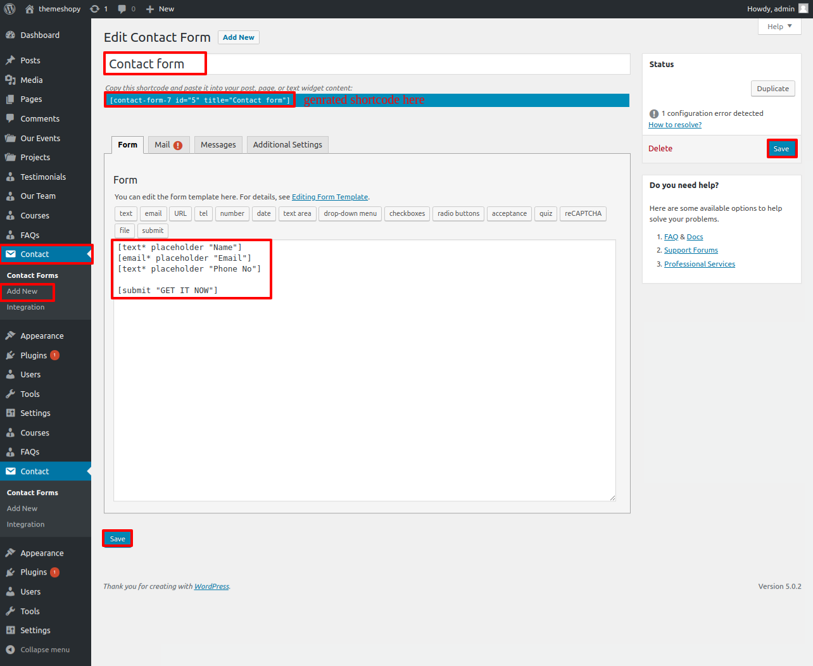Open the updates icon in admin bar
Image resolution: width=813 pixels, height=666 pixels.
pyautogui.click(x=95, y=9)
